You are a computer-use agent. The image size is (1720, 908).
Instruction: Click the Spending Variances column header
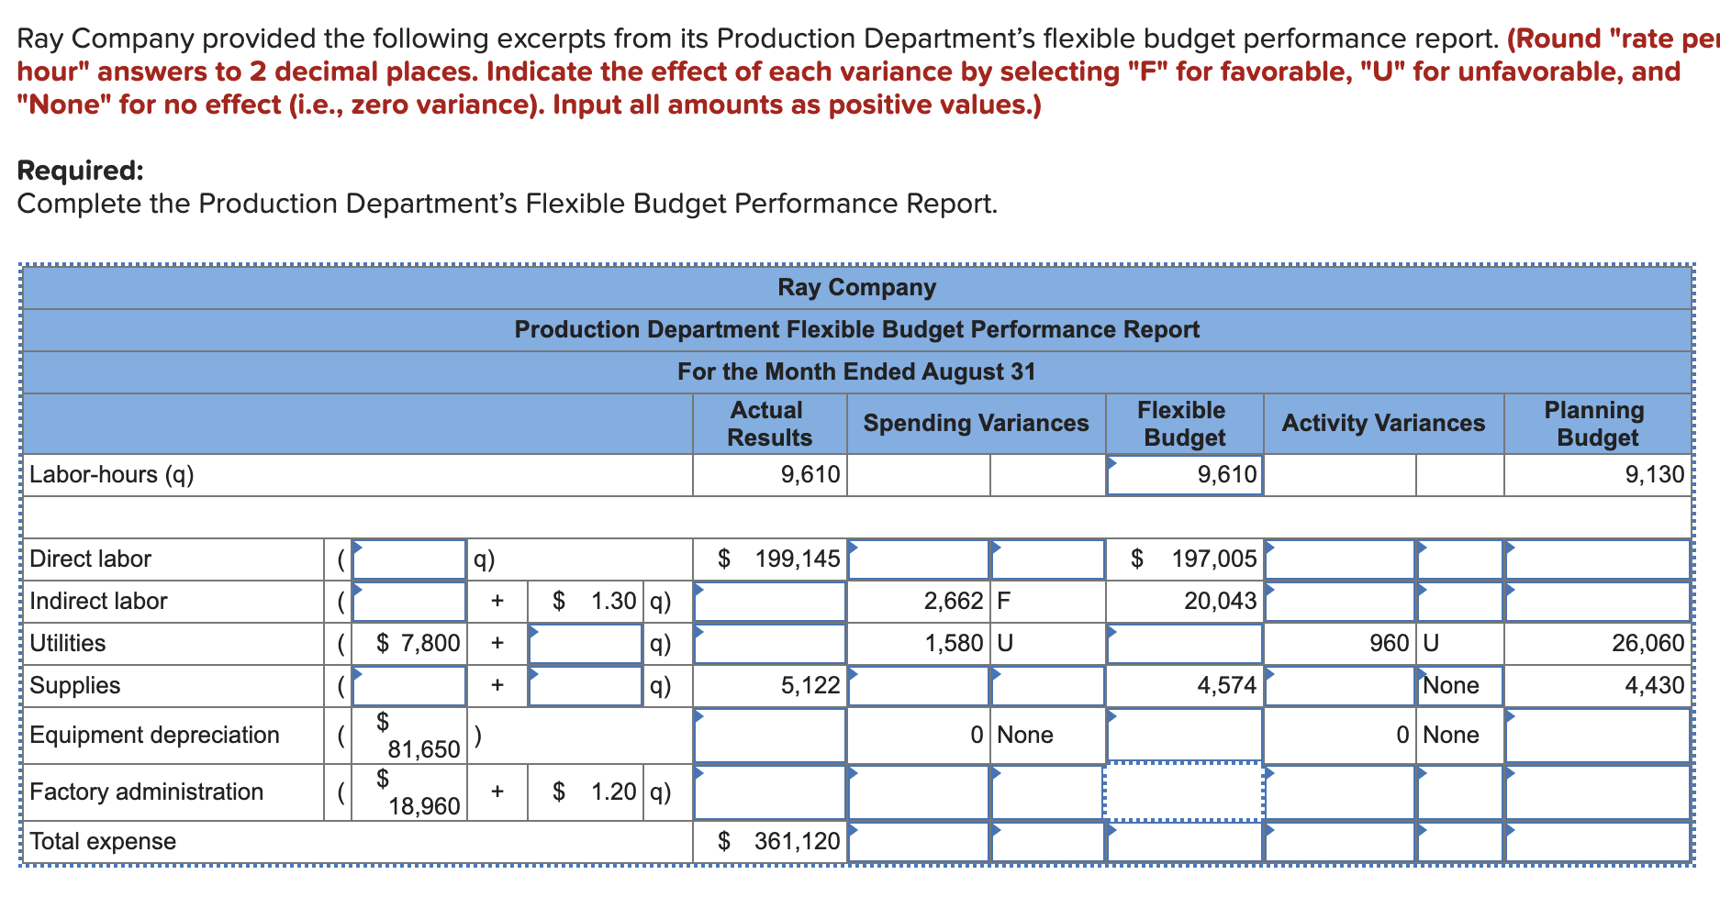click(x=976, y=423)
